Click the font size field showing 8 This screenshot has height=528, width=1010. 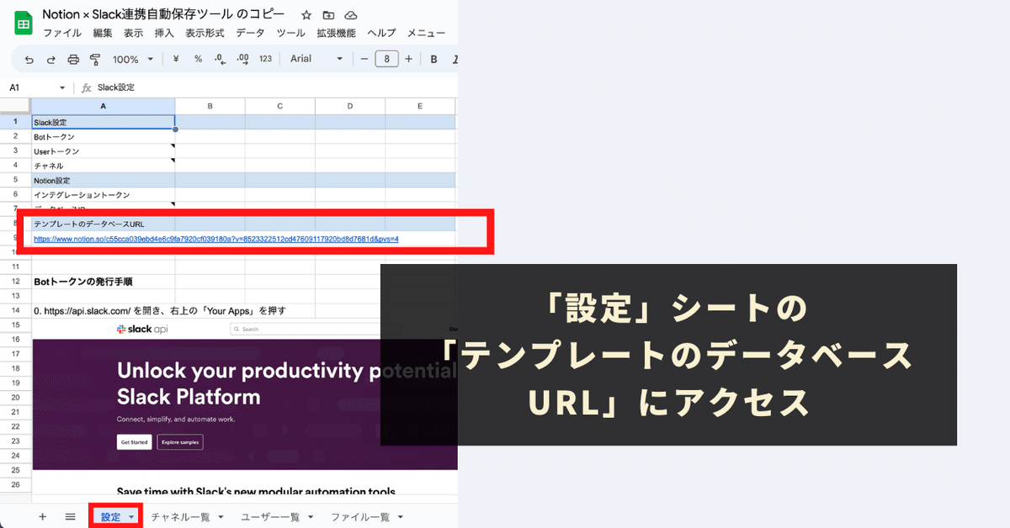(386, 59)
